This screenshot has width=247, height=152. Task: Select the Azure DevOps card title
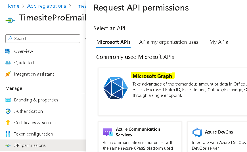click(x=219, y=132)
